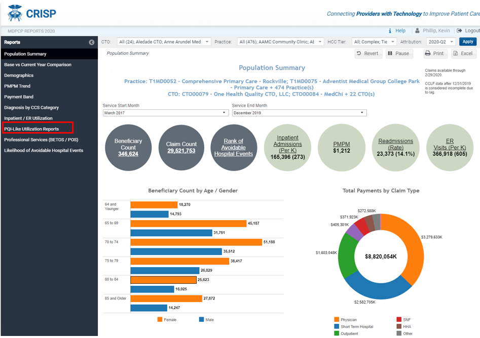Click the HHA brown legend swatch
This screenshot has width=480, height=338.
[x=399, y=326]
